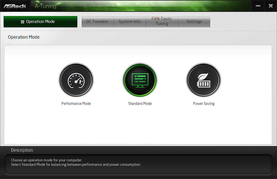Screen dimensions: 277x179
Task: Click the Standard Mode label
Action: click(140, 104)
